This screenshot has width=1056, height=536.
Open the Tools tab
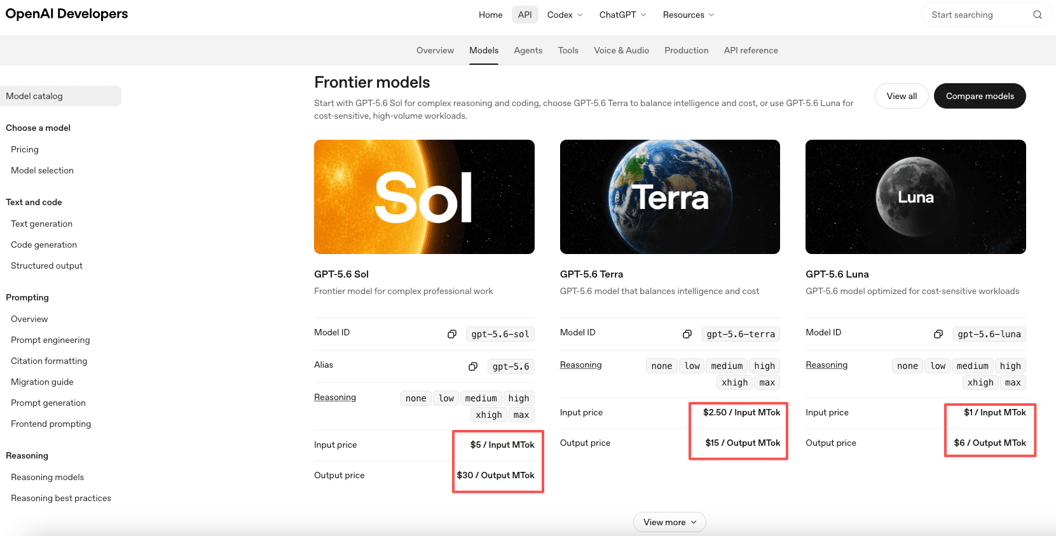568,50
